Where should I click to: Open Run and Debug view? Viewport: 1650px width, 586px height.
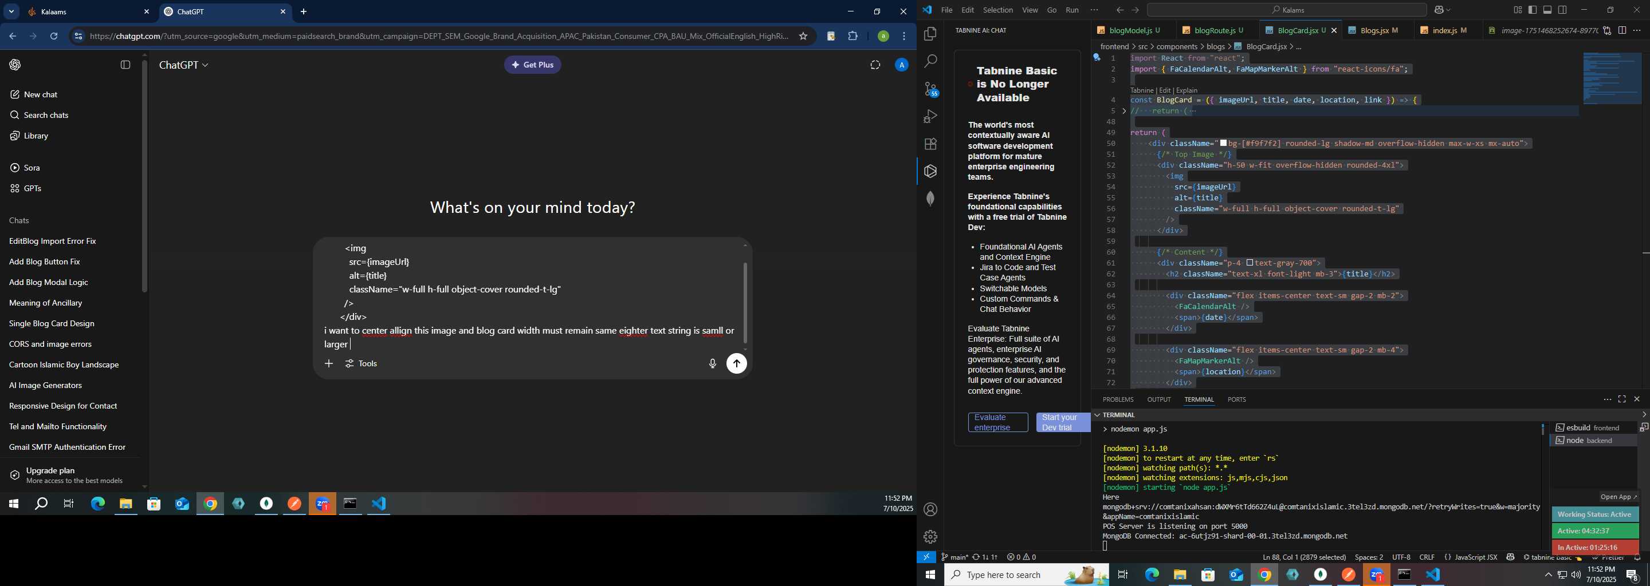coord(930,116)
